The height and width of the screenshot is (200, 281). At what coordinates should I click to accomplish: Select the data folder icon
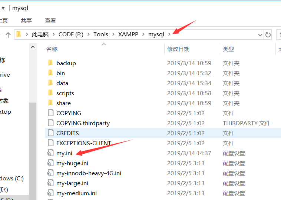coord(50,83)
